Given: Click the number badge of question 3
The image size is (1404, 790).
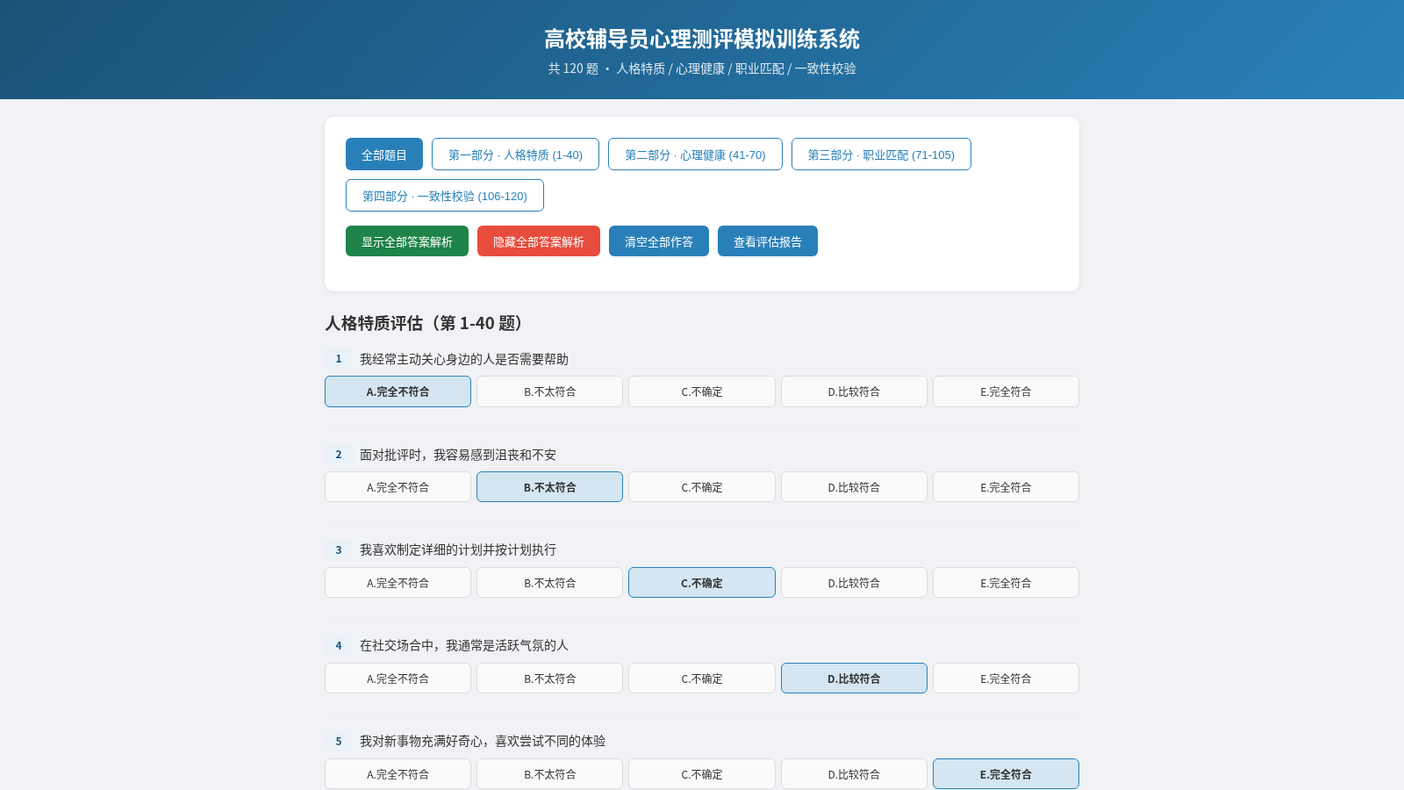Looking at the screenshot, I should click(339, 549).
